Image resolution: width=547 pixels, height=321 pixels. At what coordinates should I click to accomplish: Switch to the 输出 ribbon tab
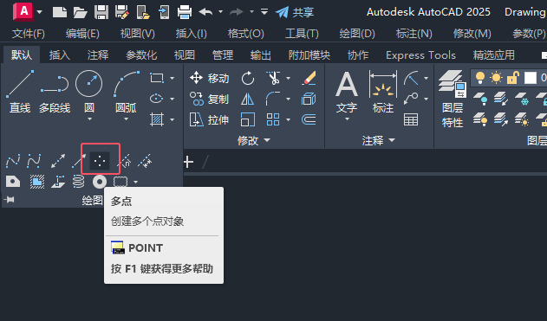(261, 55)
